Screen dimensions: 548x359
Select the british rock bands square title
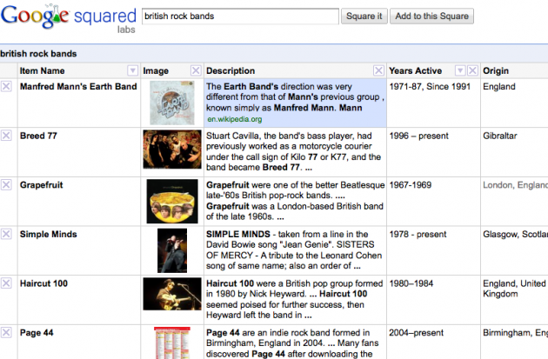point(38,54)
